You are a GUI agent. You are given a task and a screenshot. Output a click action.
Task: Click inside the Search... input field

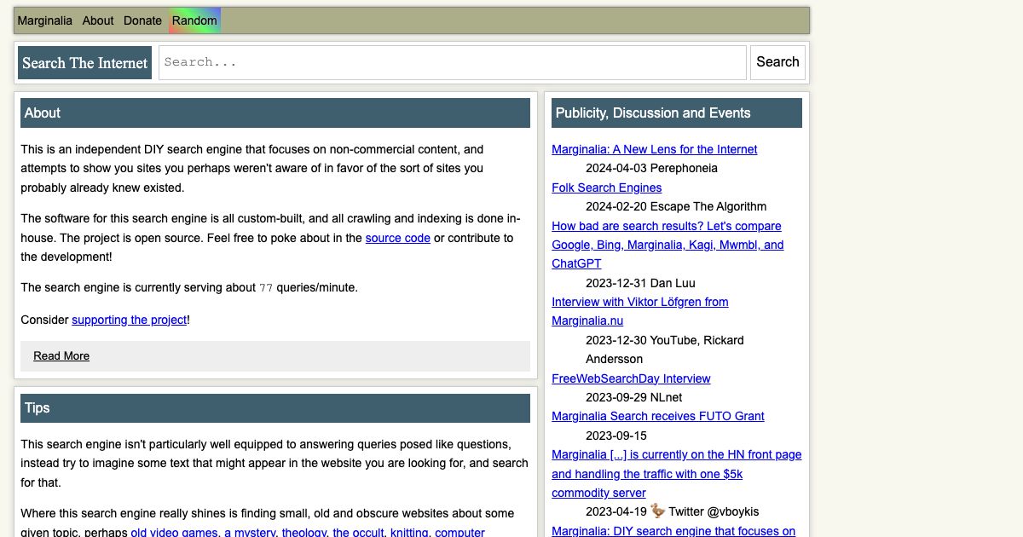(452, 61)
